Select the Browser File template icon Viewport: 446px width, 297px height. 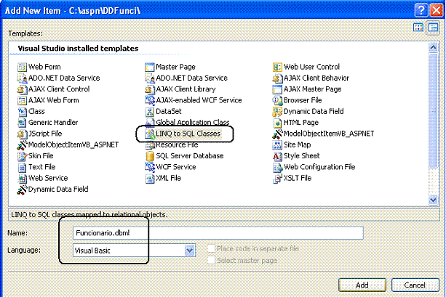pos(277,100)
